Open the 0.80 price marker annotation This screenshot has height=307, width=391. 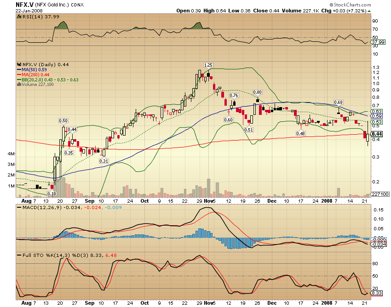pyautogui.click(x=258, y=92)
